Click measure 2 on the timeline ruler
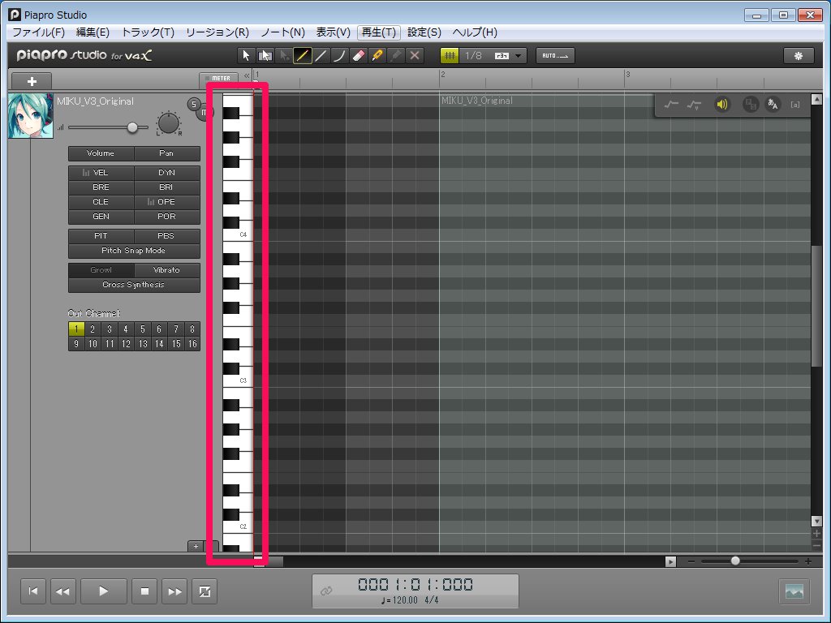The width and height of the screenshot is (831, 623). pyautogui.click(x=442, y=75)
